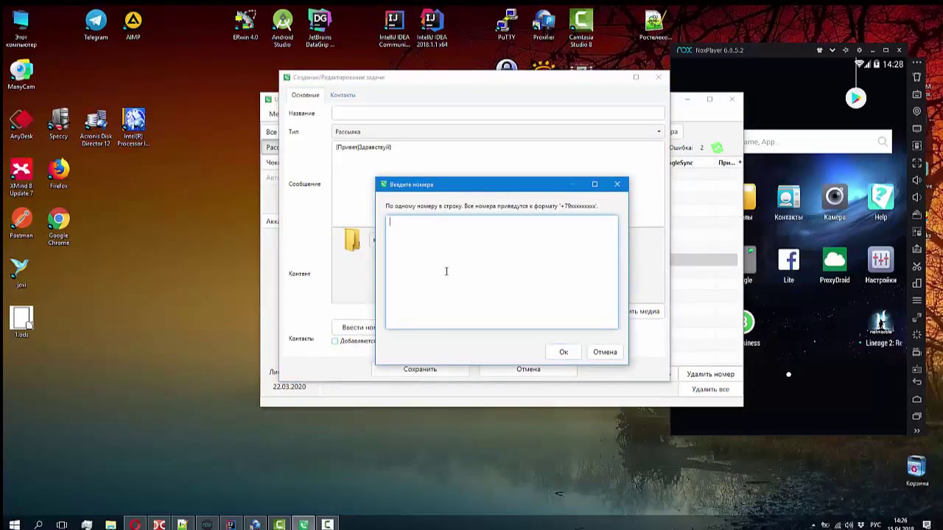Open the NoxPlayer title bar dropdown arrow

click(x=832, y=50)
